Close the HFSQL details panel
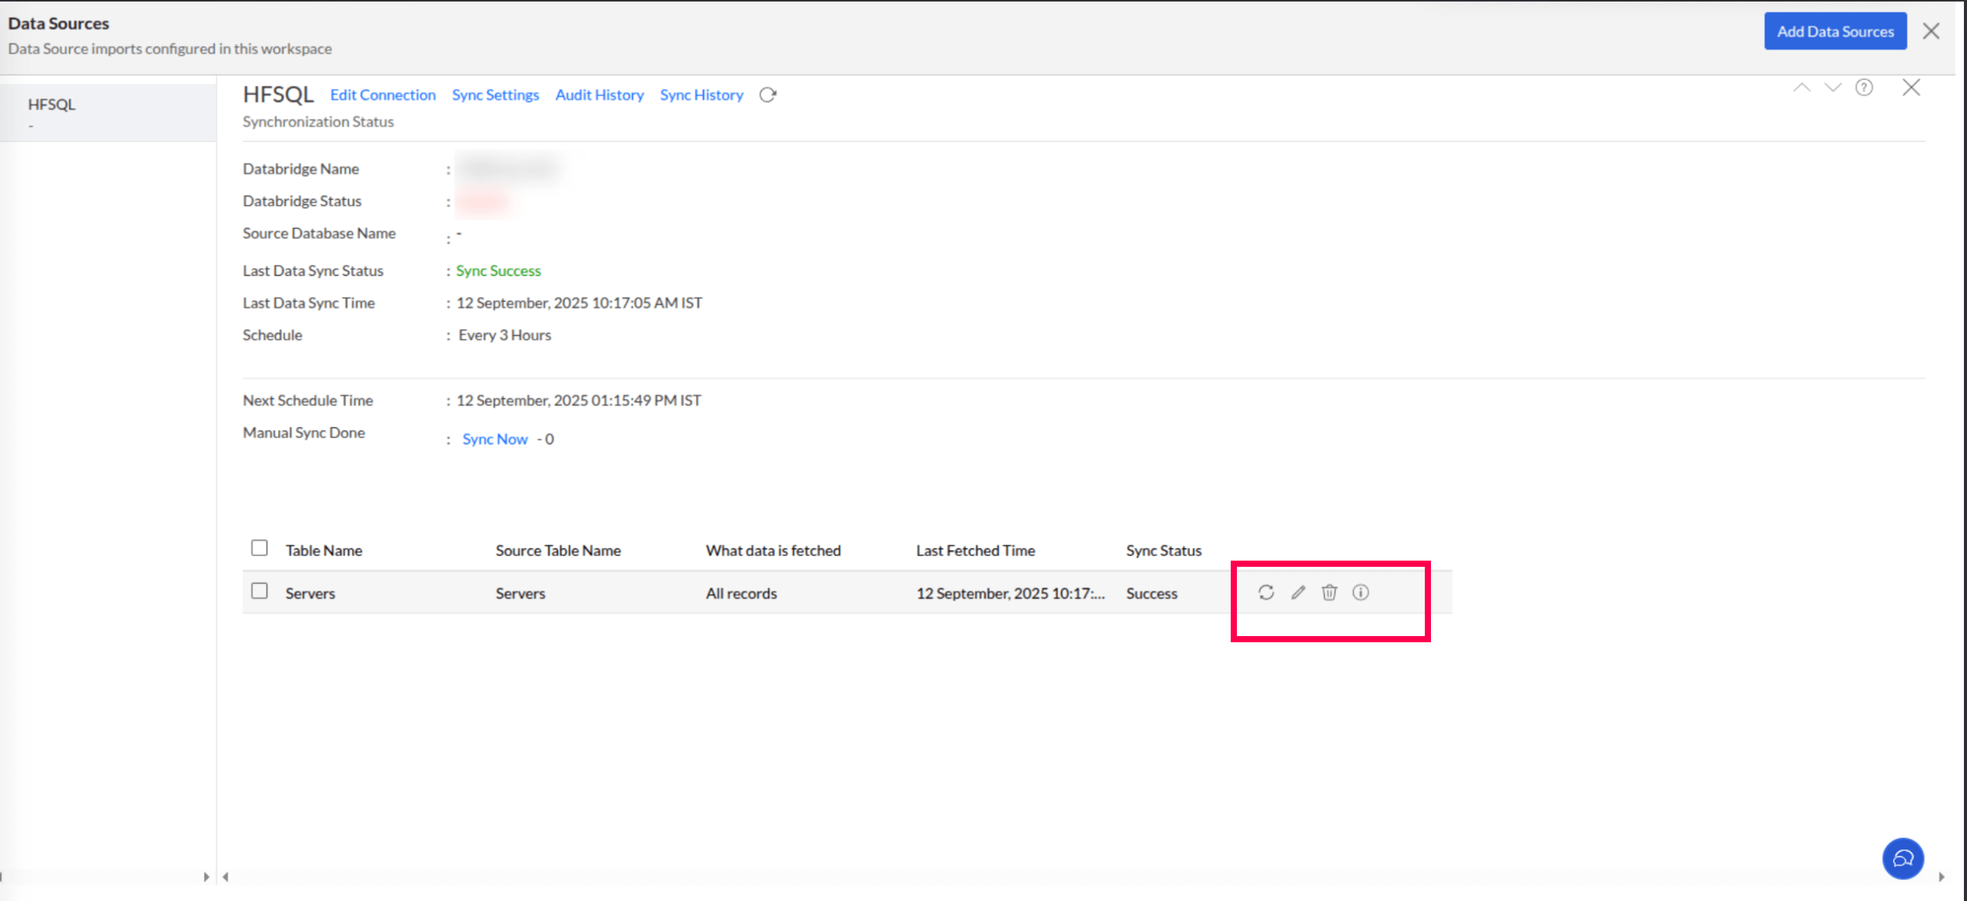The image size is (1967, 901). click(x=1911, y=87)
